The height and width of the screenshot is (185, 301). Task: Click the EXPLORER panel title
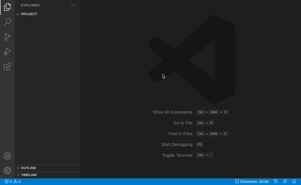tap(30, 5)
